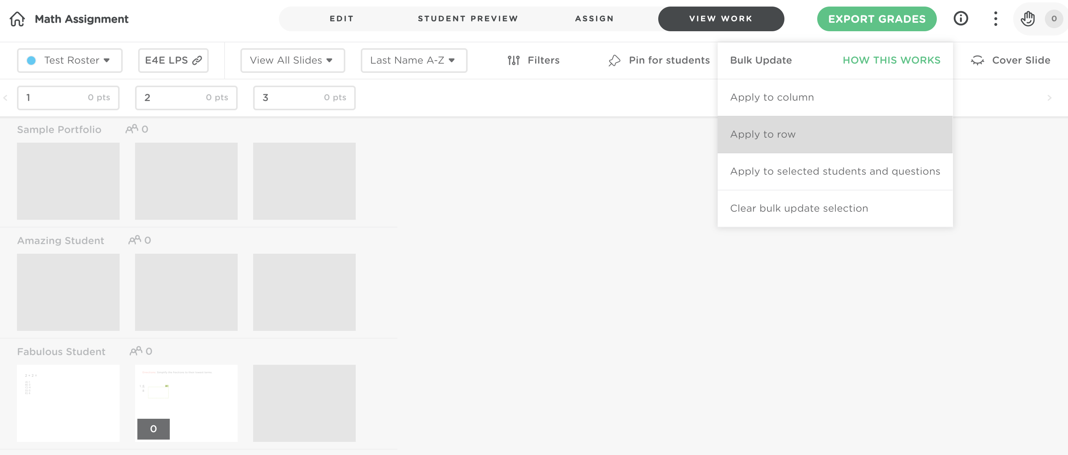1068x455 pixels.
Task: Click the home icon
Action: pyautogui.click(x=17, y=19)
